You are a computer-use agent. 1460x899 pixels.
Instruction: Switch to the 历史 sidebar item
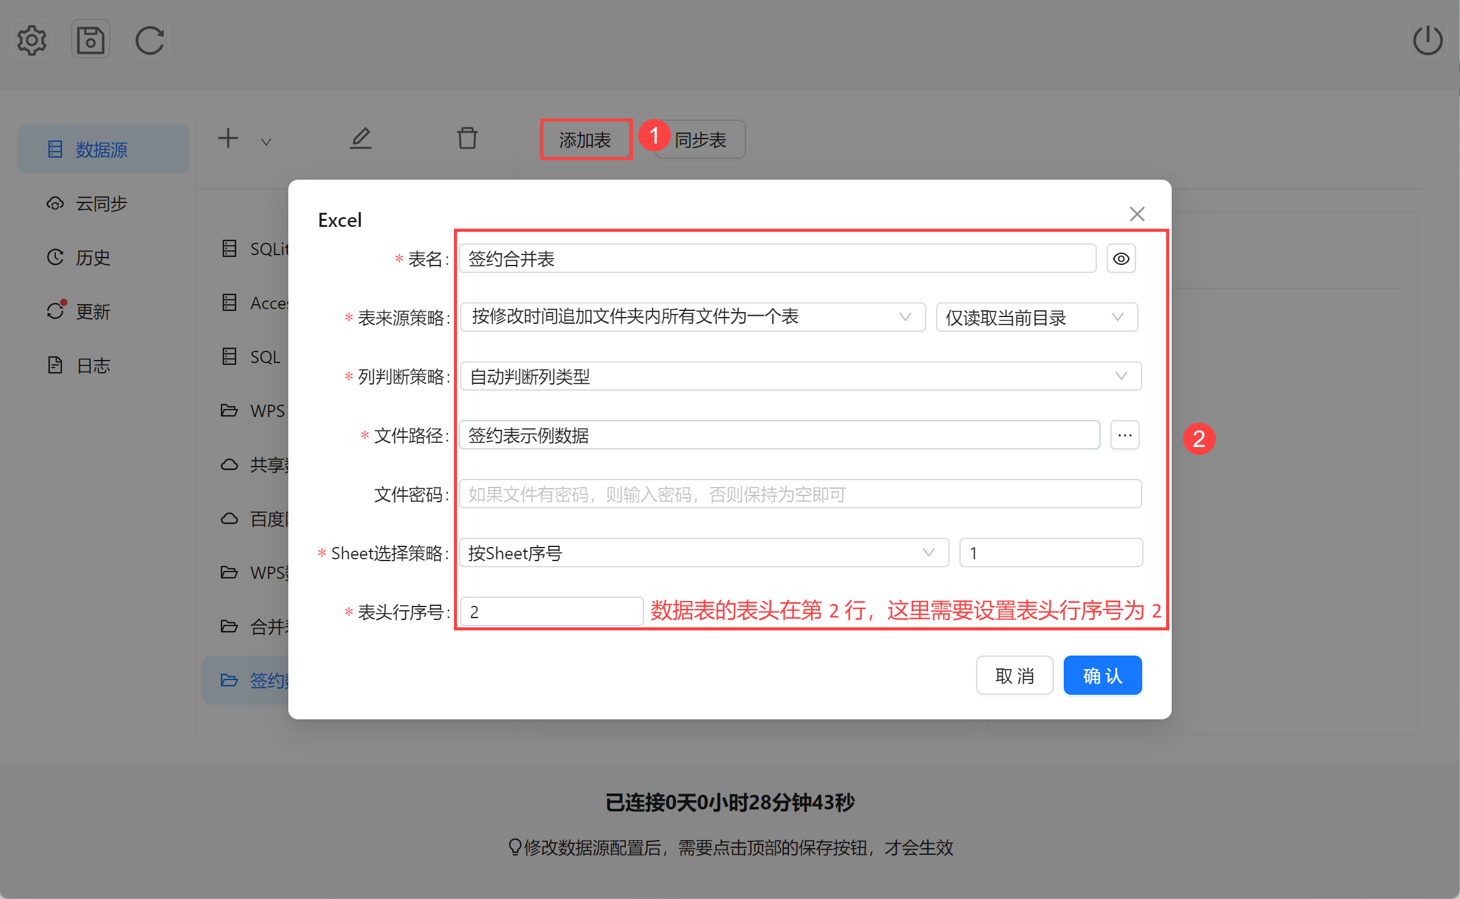93,258
